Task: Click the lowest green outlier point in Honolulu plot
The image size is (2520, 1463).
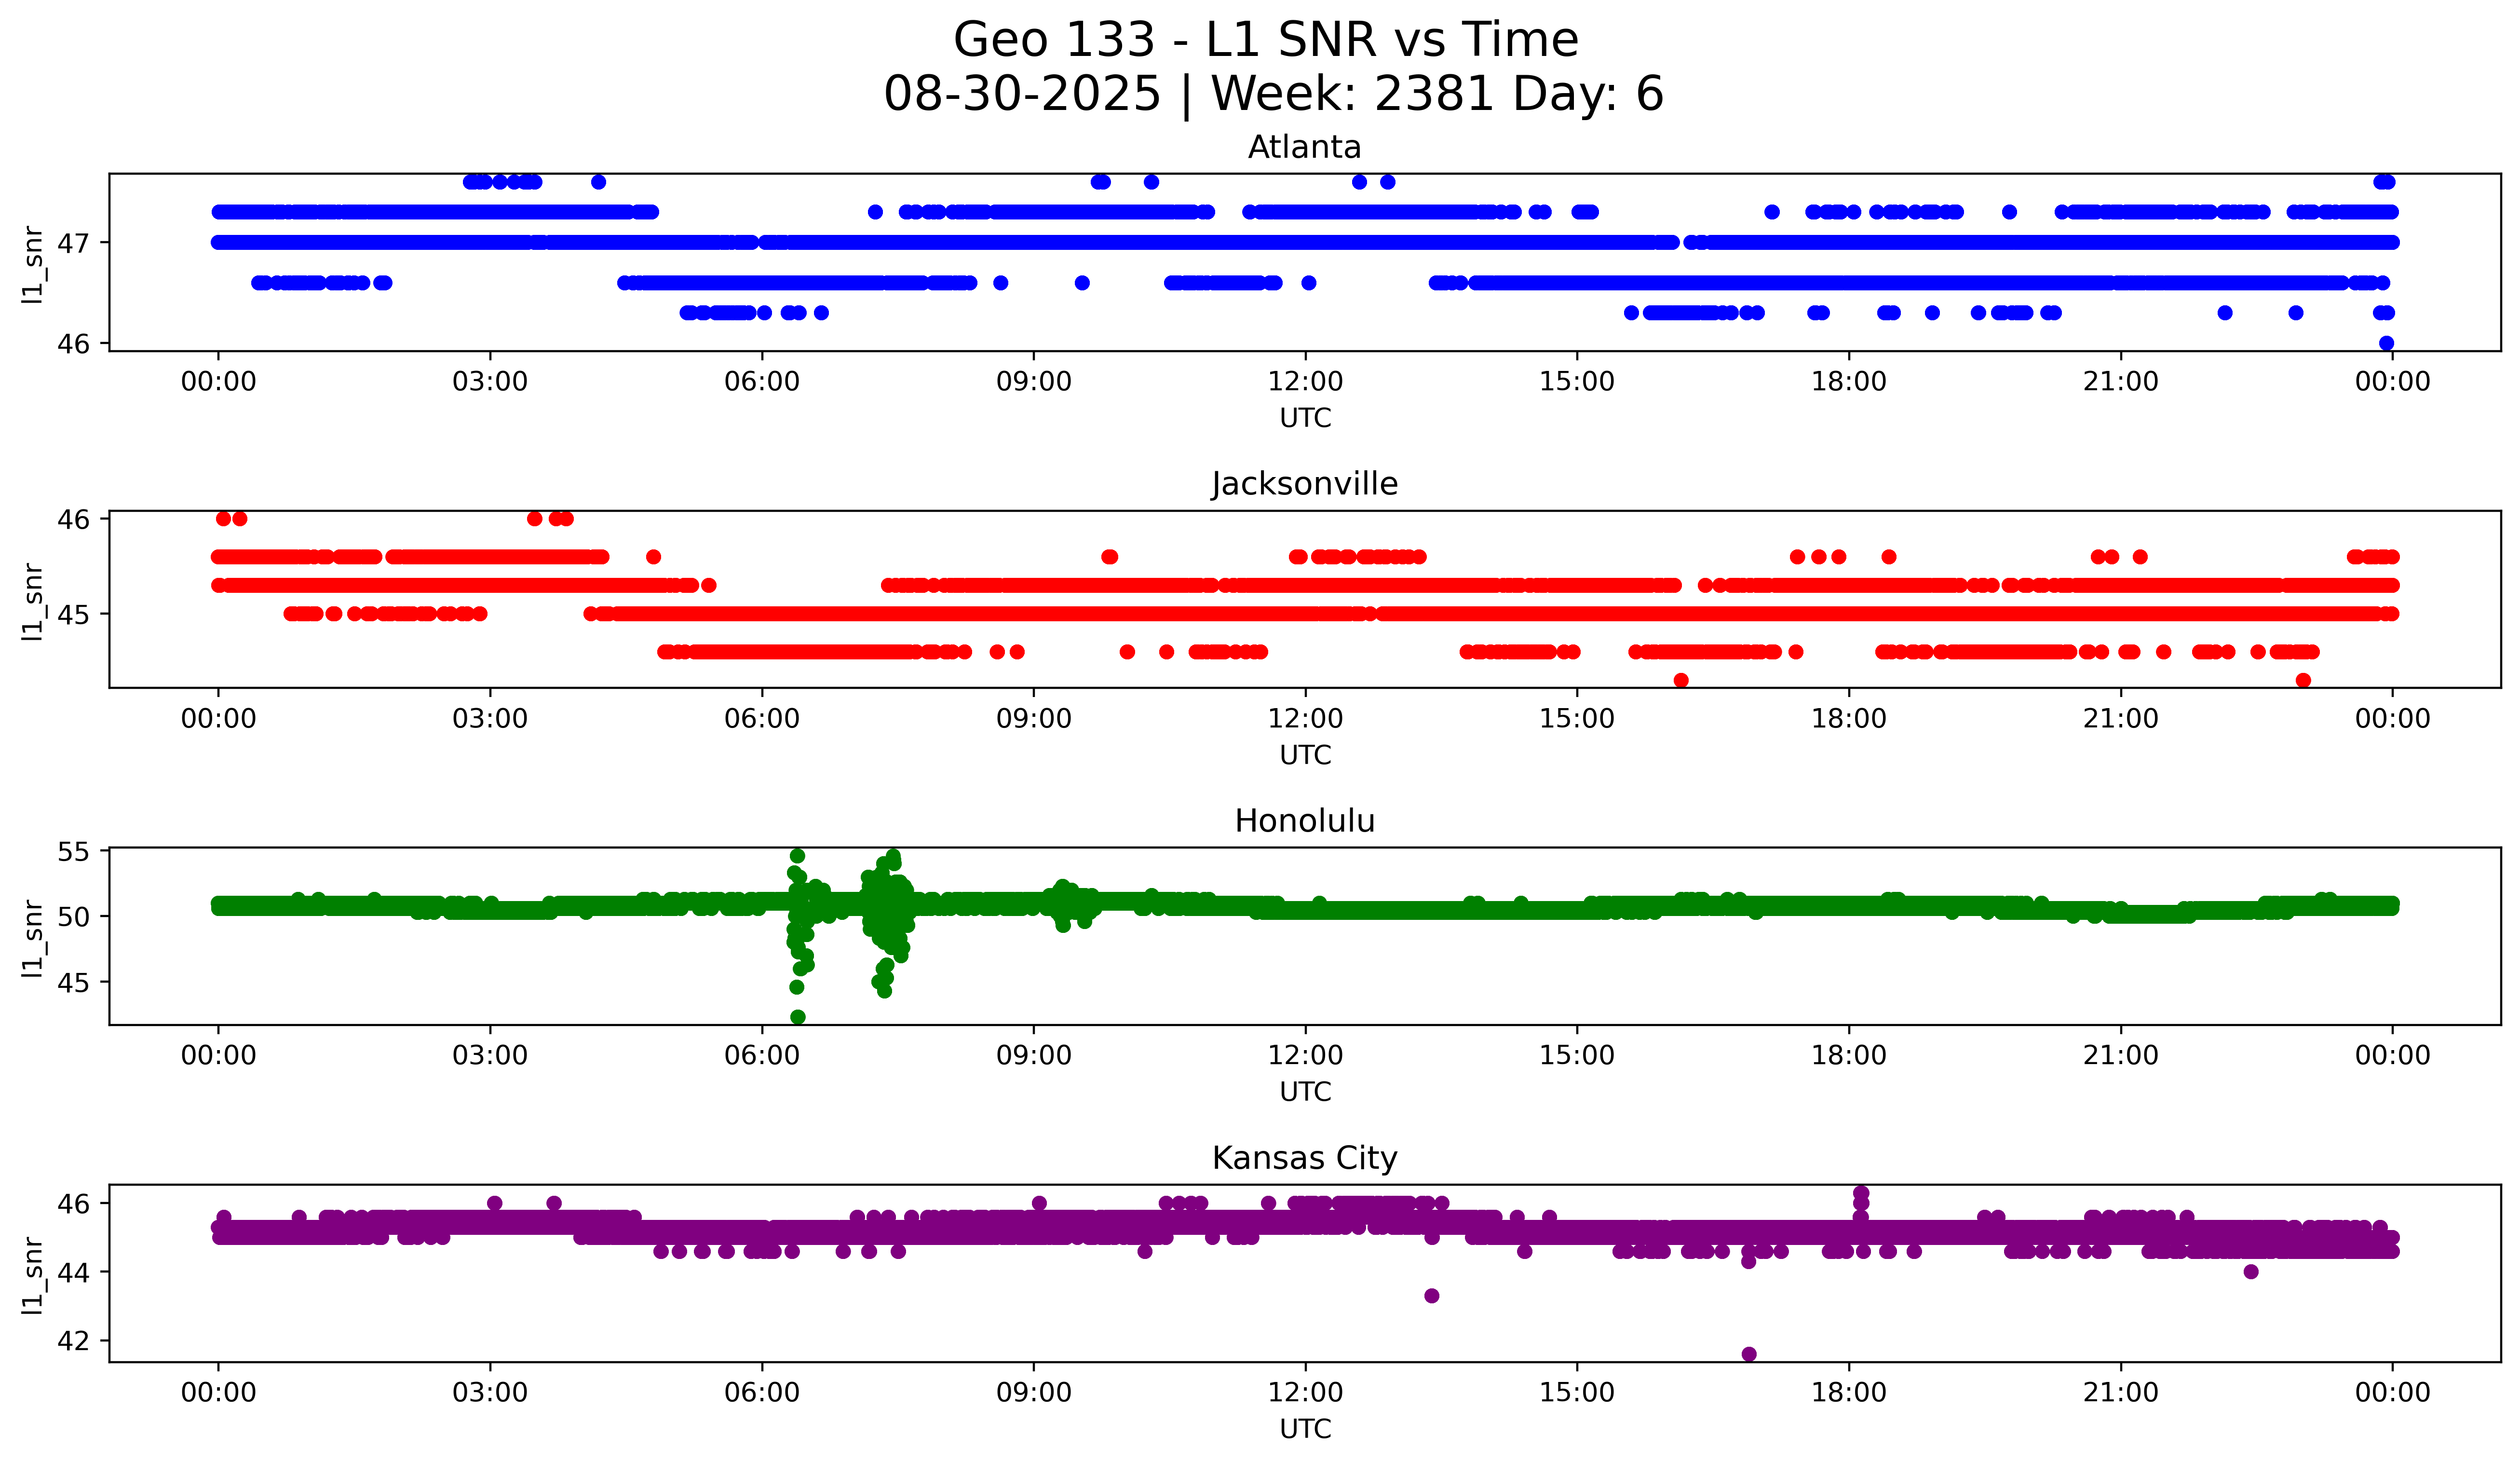Action: (x=798, y=1017)
